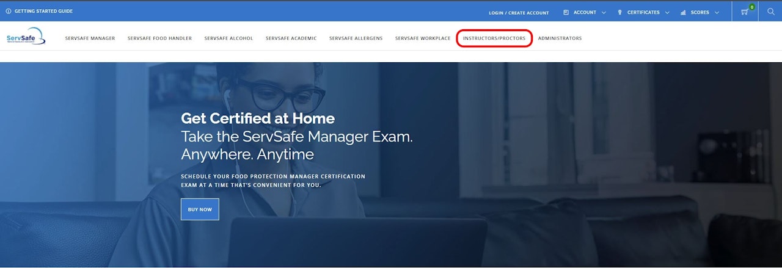Screen dimensions: 782x268
Task: Click the Account label in top bar
Action: (x=585, y=12)
